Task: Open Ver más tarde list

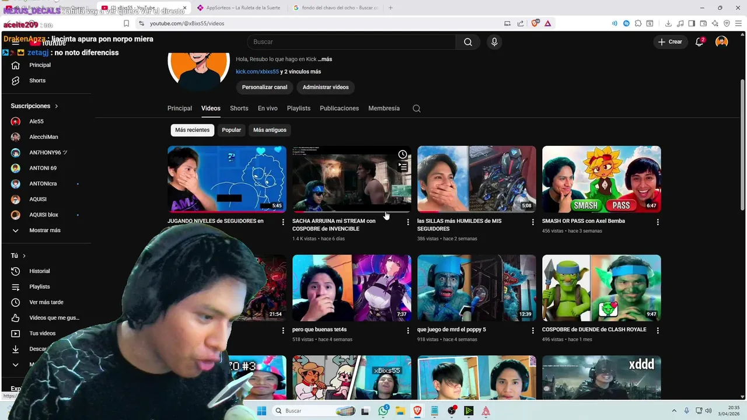Action: click(47, 302)
